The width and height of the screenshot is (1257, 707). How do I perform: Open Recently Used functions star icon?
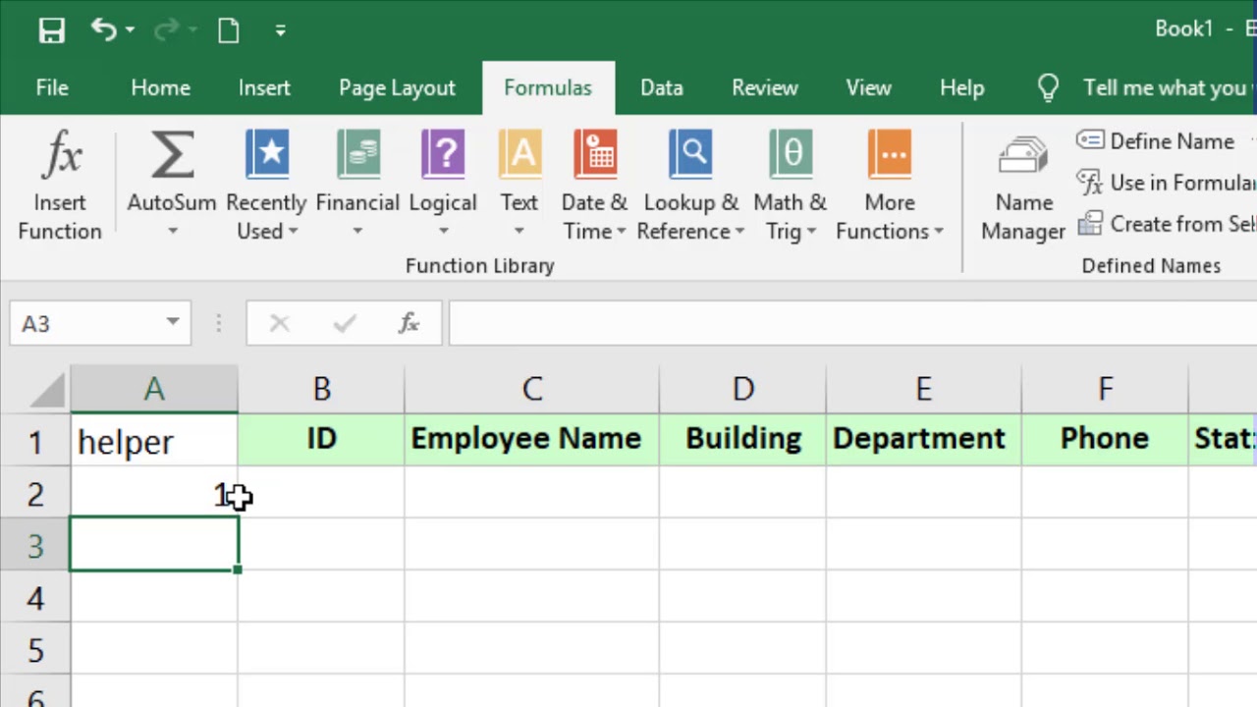point(266,155)
